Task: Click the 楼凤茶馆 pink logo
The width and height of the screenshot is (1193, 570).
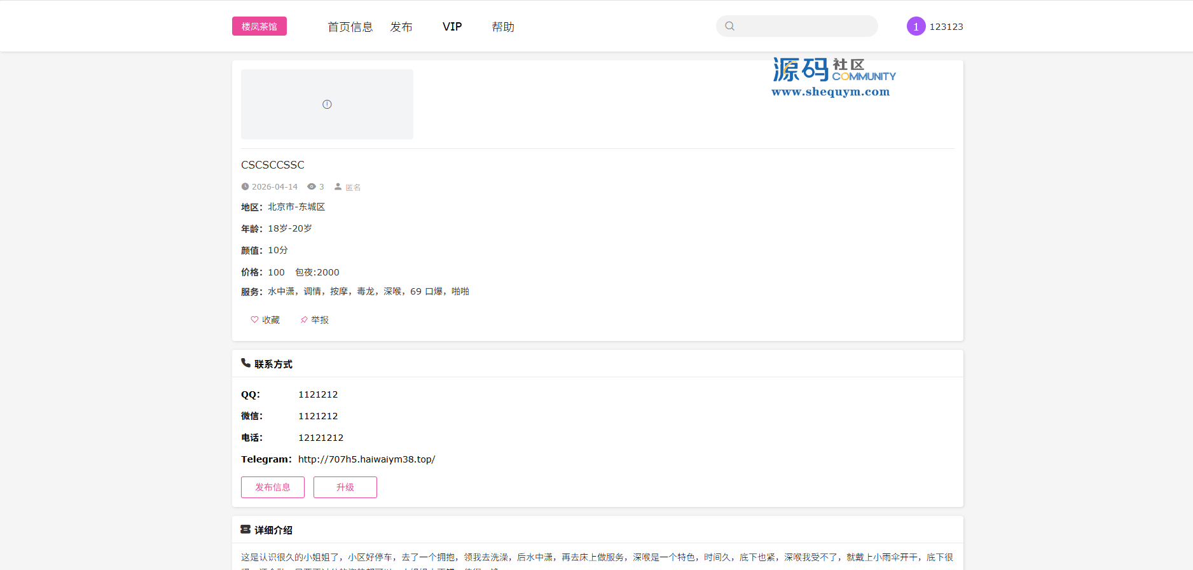Action: (259, 26)
